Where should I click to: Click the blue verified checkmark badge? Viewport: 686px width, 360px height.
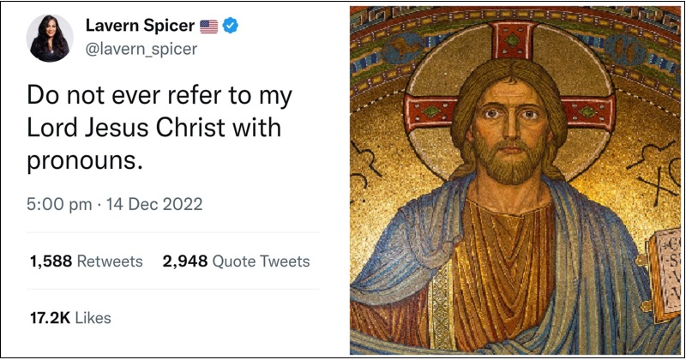(231, 27)
